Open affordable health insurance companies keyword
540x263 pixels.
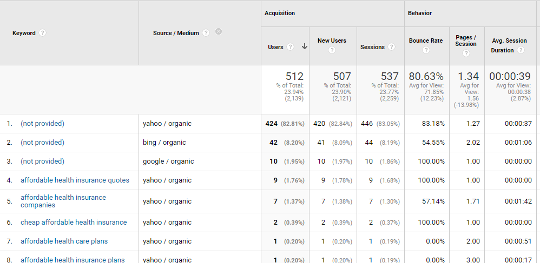tap(63, 201)
